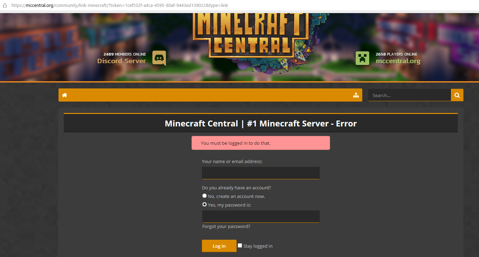The height and width of the screenshot is (257, 479).
Task: Click the "Do you already have an account?" label
Action: [237, 188]
